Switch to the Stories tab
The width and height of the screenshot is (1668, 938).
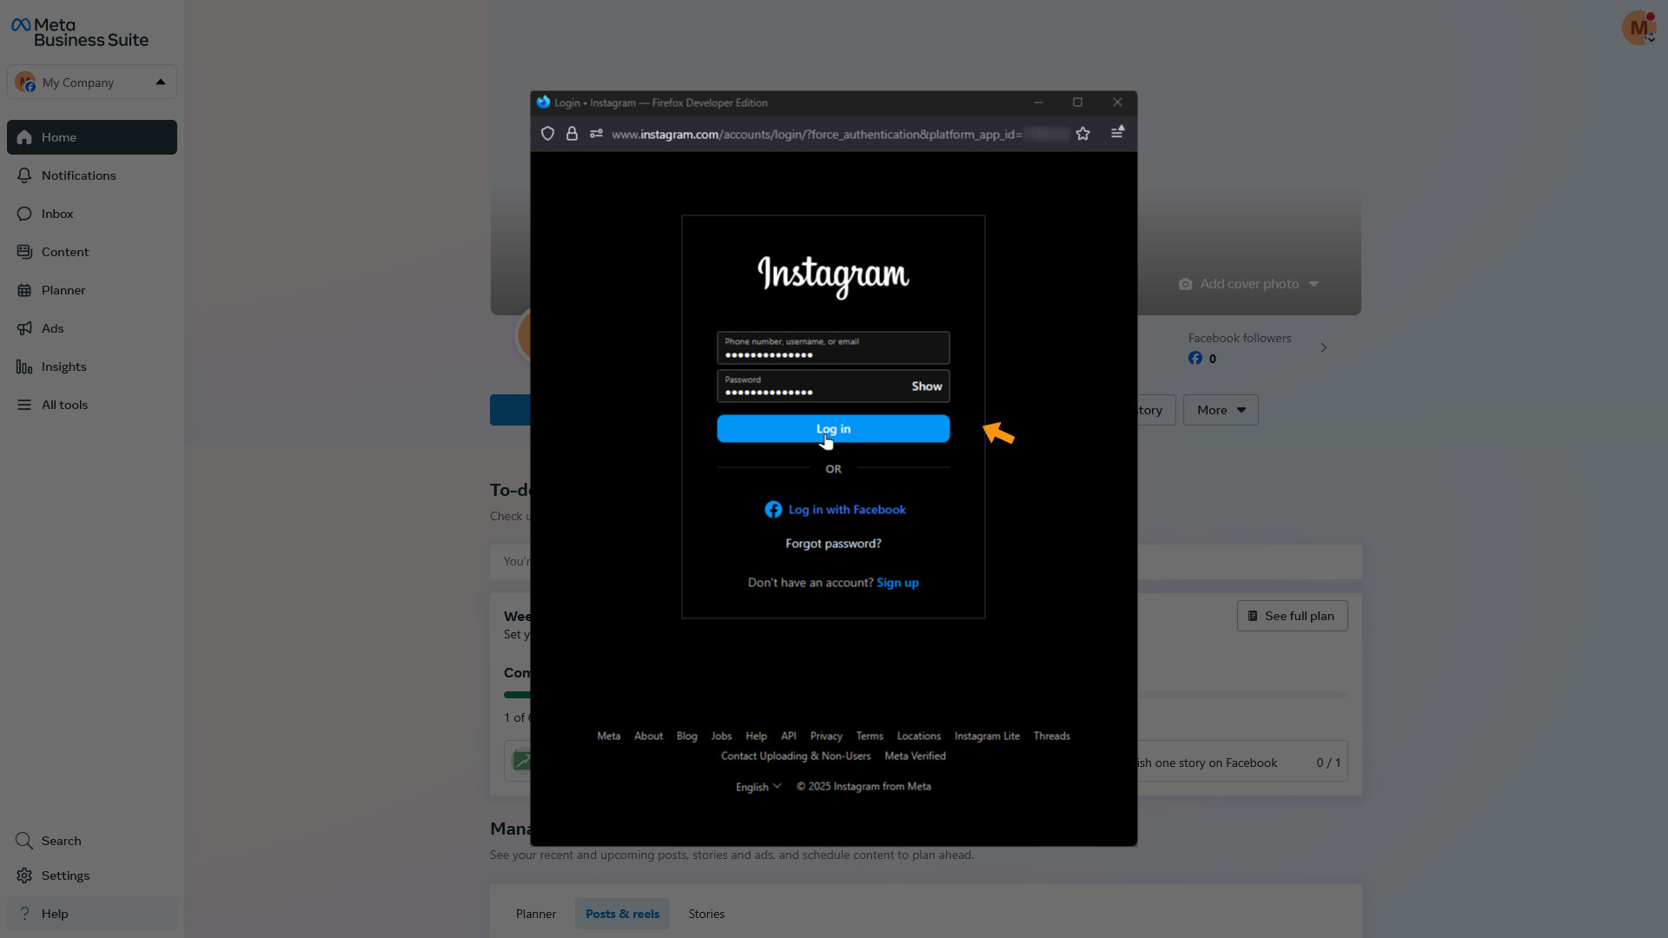point(706,914)
